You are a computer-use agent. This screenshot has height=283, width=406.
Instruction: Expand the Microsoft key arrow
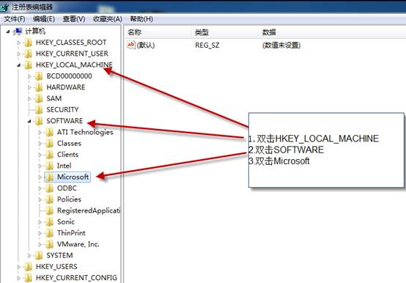click(x=40, y=177)
